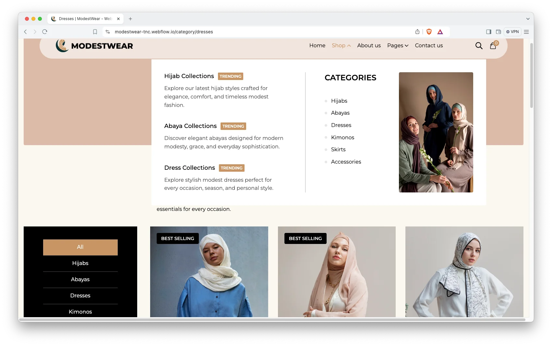
Task: Bookmark this page via bookmark icon
Action: [95, 32]
